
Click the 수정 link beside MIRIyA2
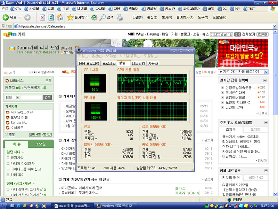click(x=48, y=80)
